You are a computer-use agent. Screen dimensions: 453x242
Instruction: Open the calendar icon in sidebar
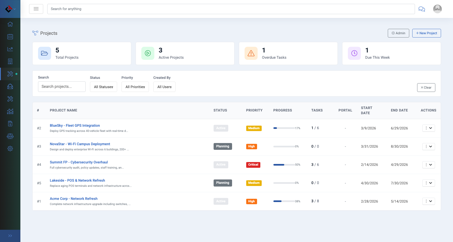[10, 36]
